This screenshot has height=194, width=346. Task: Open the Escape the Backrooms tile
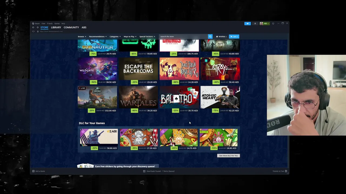(x=138, y=69)
